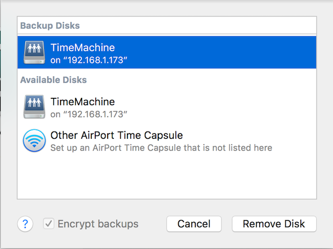The width and height of the screenshot is (333, 249).
Task: Choose Other AirPort Time Capsule title
Action: pyautogui.click(x=116, y=135)
